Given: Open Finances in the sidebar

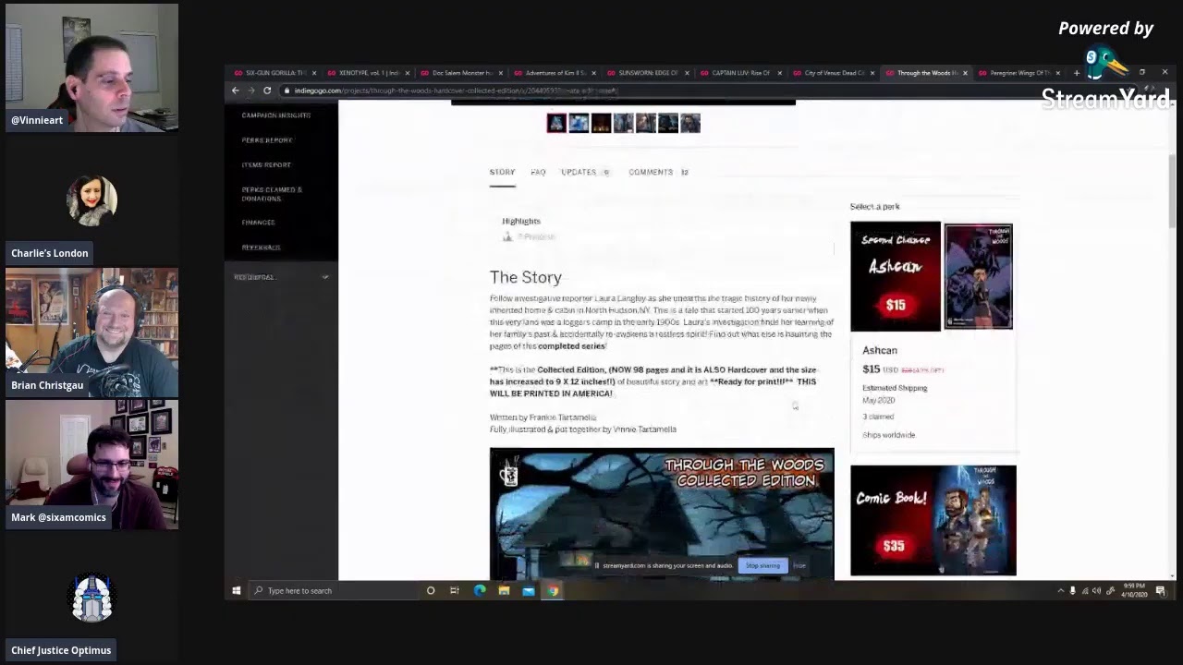Looking at the screenshot, I should 258,223.
